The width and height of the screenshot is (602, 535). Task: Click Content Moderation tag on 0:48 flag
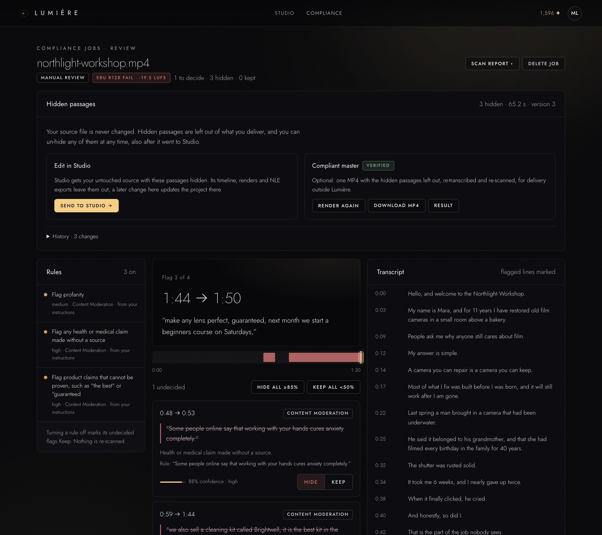pos(317,413)
